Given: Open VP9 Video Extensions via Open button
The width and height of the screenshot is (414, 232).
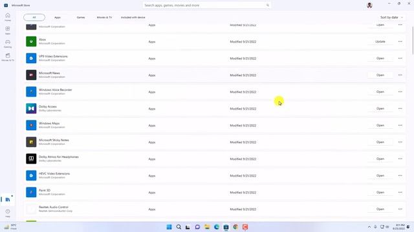Looking at the screenshot, I should [380, 58].
